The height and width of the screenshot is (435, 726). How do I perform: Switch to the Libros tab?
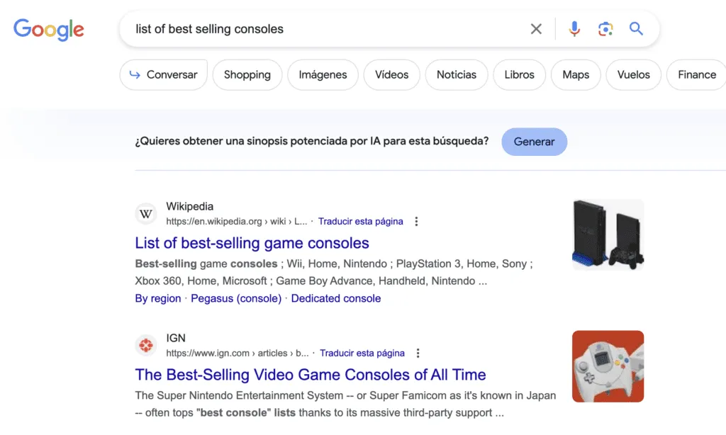click(x=519, y=74)
